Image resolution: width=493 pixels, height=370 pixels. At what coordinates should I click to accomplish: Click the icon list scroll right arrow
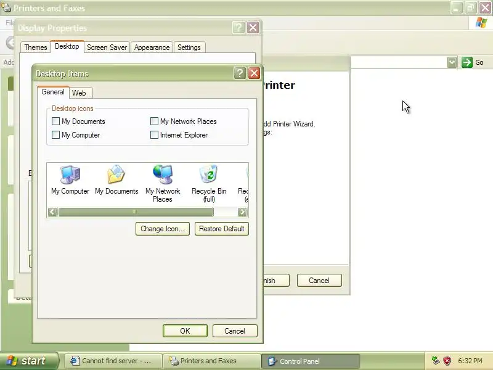(x=242, y=212)
